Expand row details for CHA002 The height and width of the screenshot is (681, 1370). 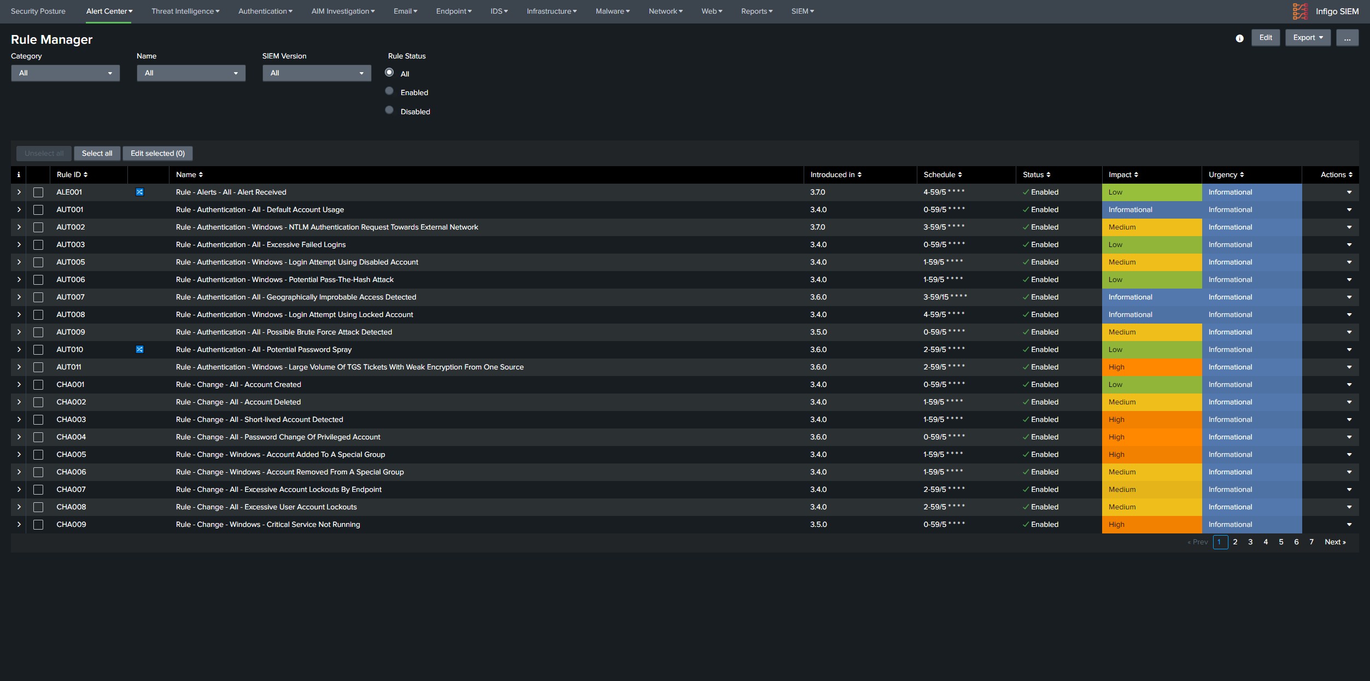[19, 402]
